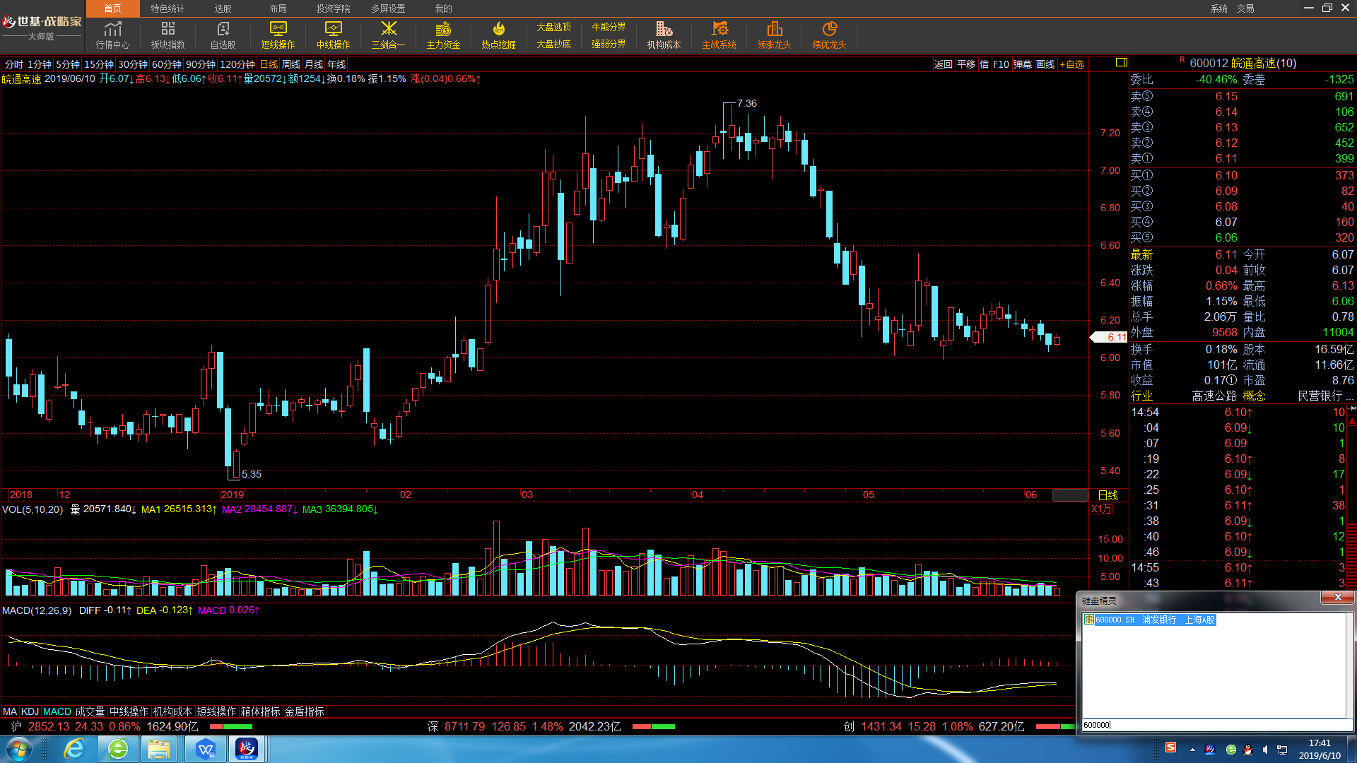
Task: Open Windows Start menu
Action: [x=18, y=749]
